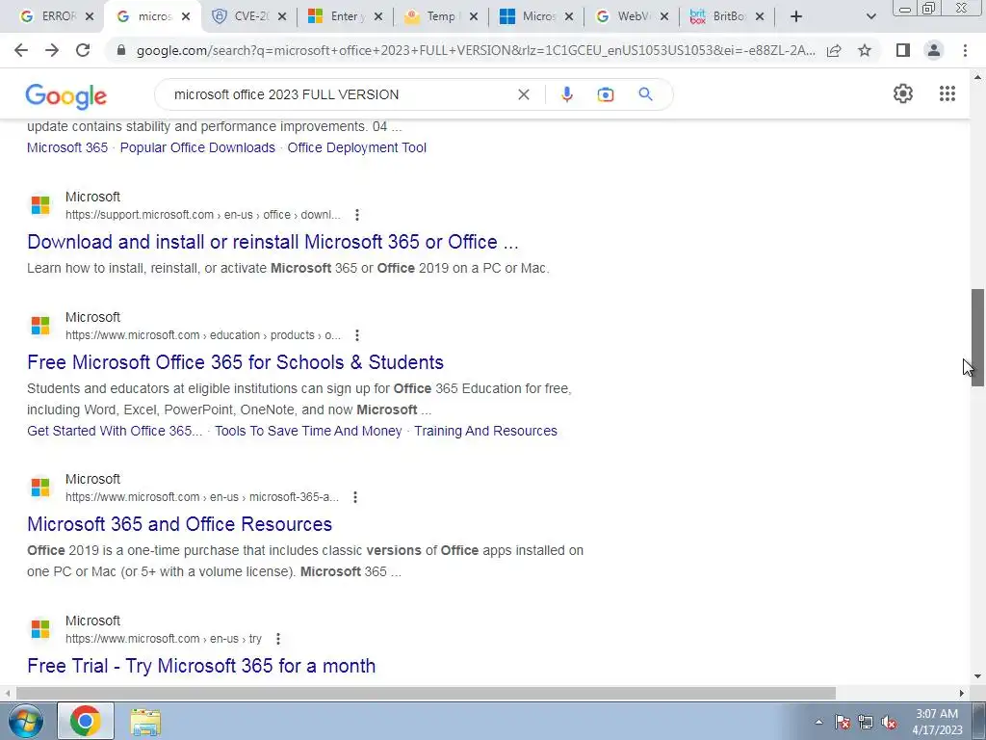Click the taskbar clock showing 3:07 AM
This screenshot has height=740, width=986.
coord(936,722)
